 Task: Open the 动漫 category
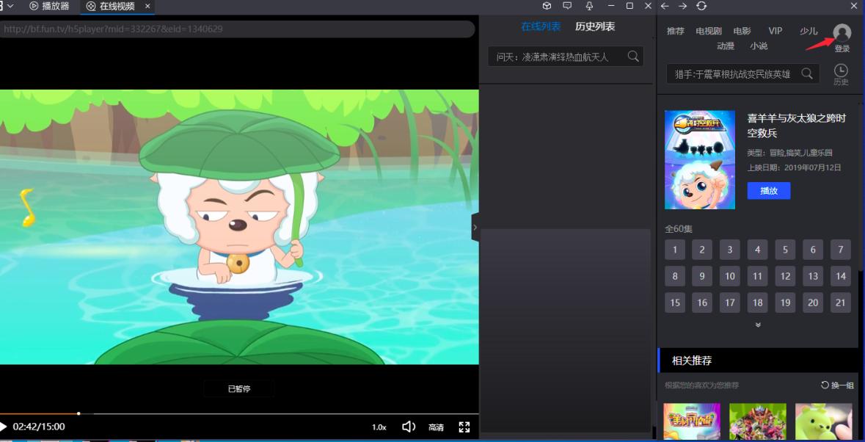coord(726,46)
